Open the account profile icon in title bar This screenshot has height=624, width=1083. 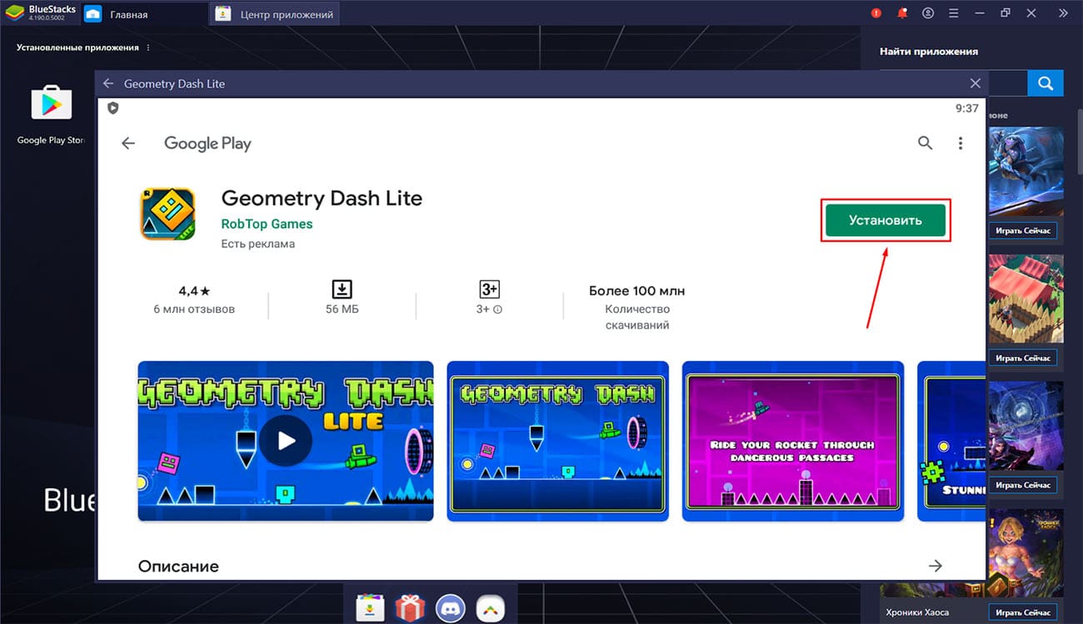(928, 13)
